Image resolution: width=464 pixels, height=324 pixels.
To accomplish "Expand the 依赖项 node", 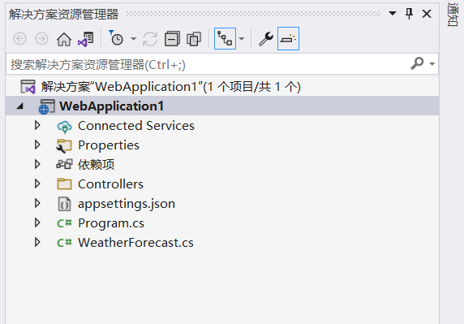I will [x=37, y=164].
